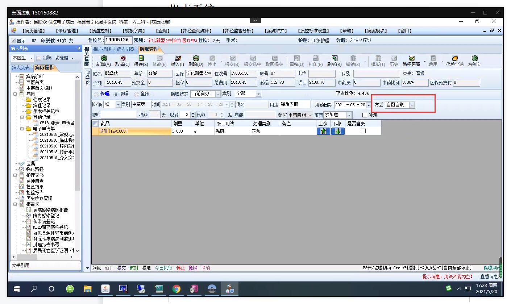Viewport: 511px width, 304px height.
Task: Open the 病历管理 menu
Action: [x=34, y=31]
